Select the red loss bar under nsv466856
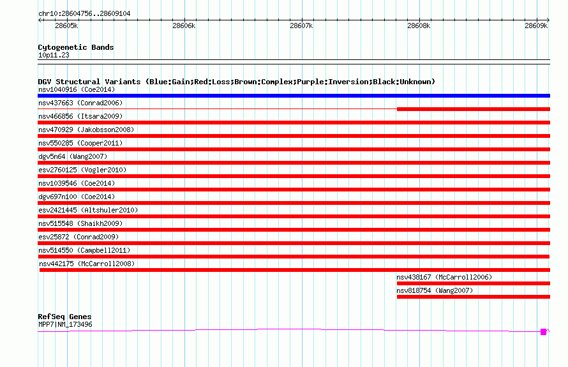 tap(294, 123)
